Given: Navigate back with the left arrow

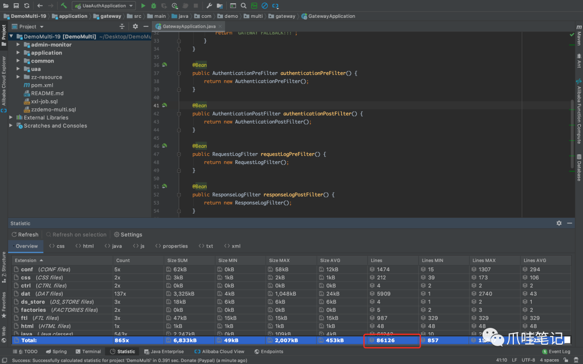Looking at the screenshot, I should coord(40,5).
